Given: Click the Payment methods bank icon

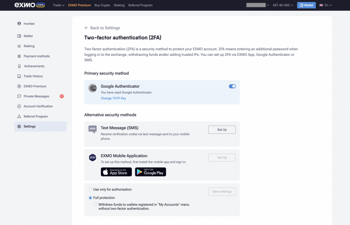Looking at the screenshot, I should coord(19,56).
